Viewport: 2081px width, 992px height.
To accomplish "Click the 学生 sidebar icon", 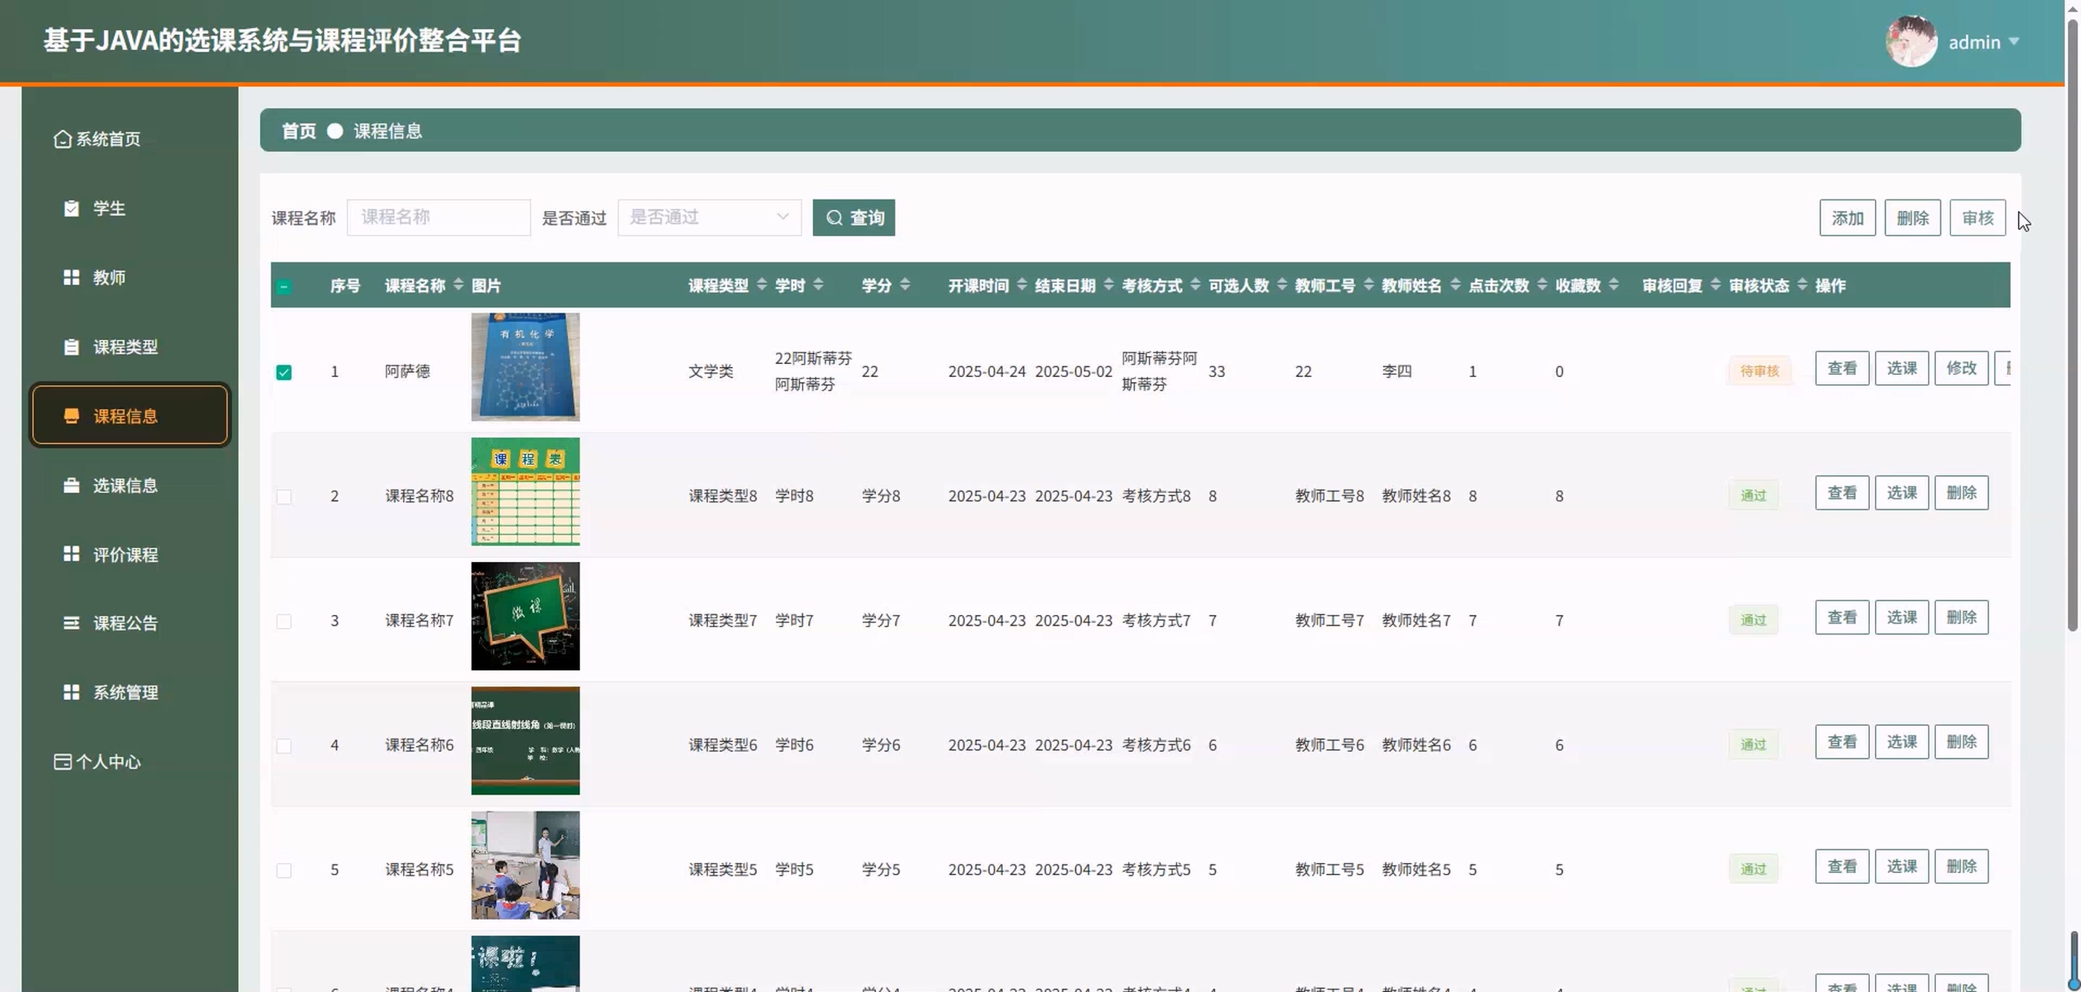I will tap(71, 208).
